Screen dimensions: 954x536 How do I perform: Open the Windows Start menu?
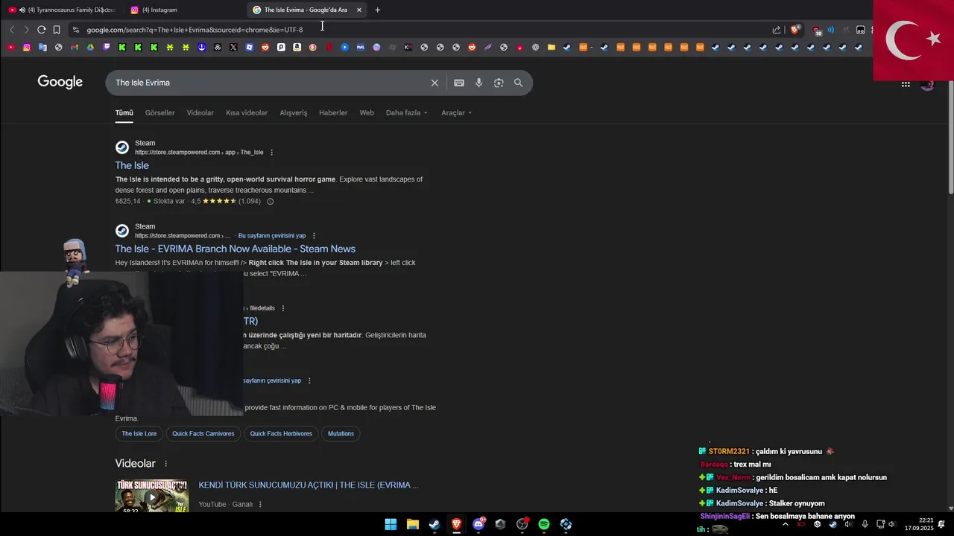[x=391, y=524]
